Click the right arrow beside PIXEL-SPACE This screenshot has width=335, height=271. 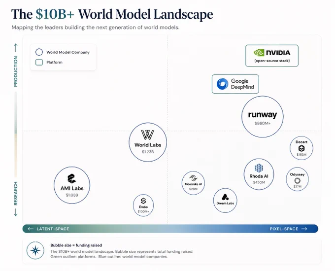(x=304, y=229)
